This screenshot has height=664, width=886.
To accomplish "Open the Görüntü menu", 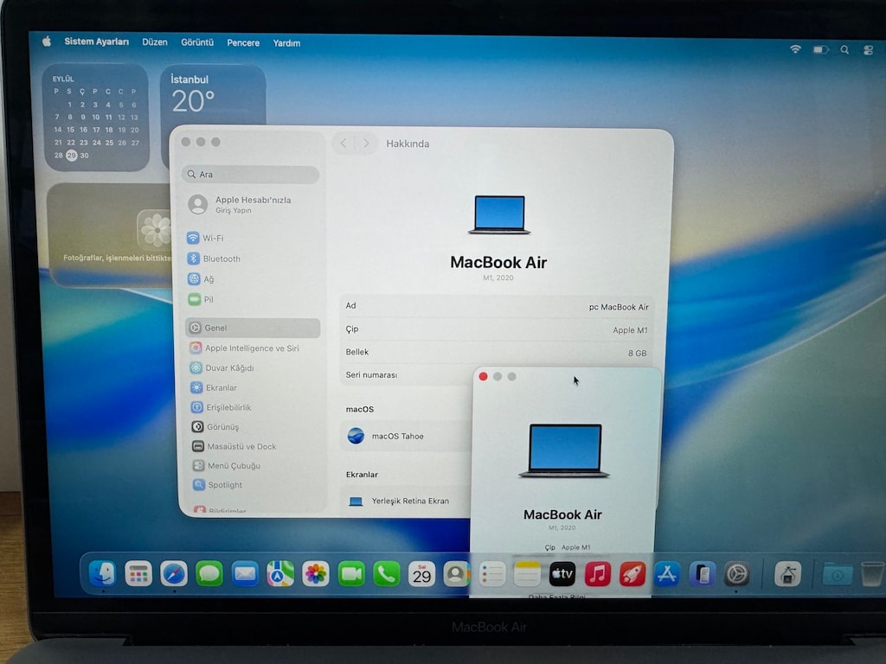I will [x=197, y=42].
